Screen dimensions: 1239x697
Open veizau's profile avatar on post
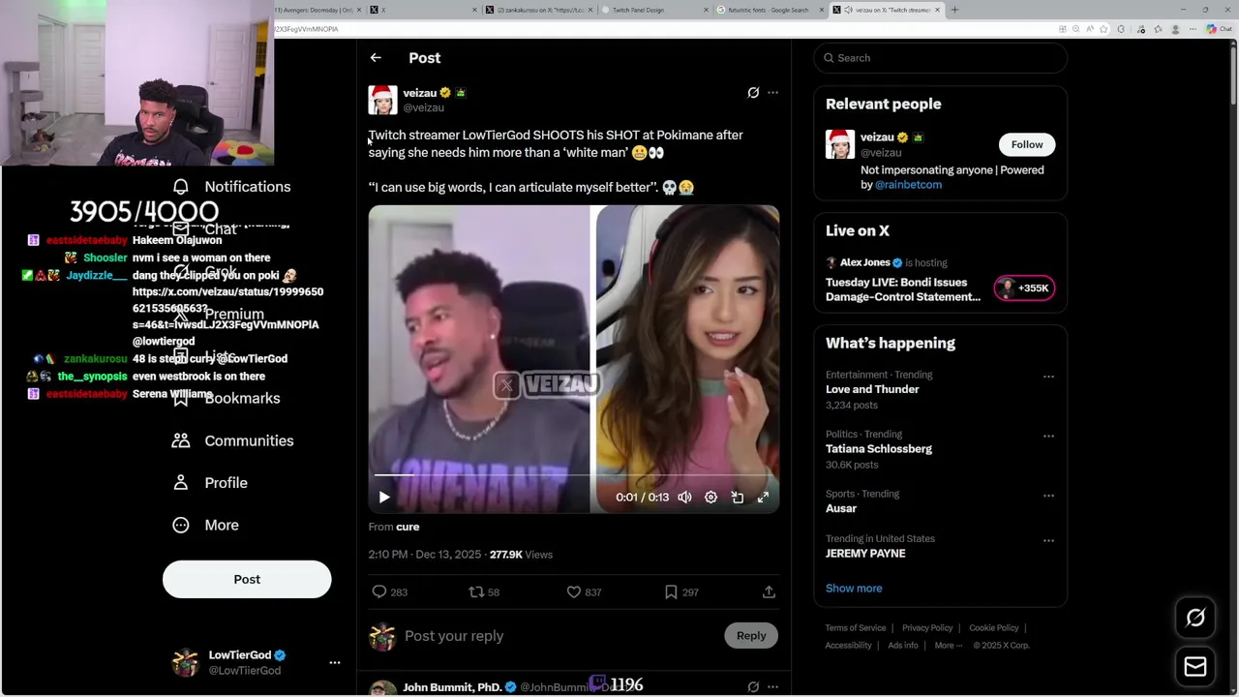pos(382,100)
